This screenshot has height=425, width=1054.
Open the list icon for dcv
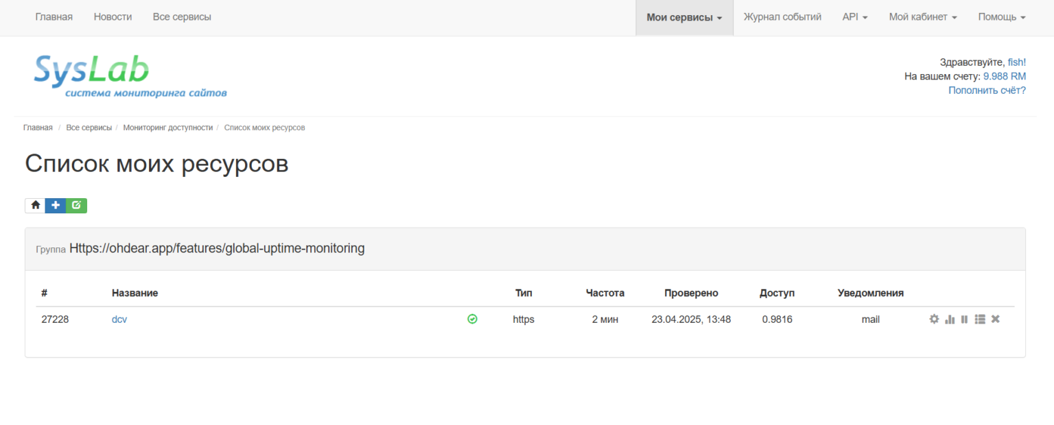[x=980, y=319]
